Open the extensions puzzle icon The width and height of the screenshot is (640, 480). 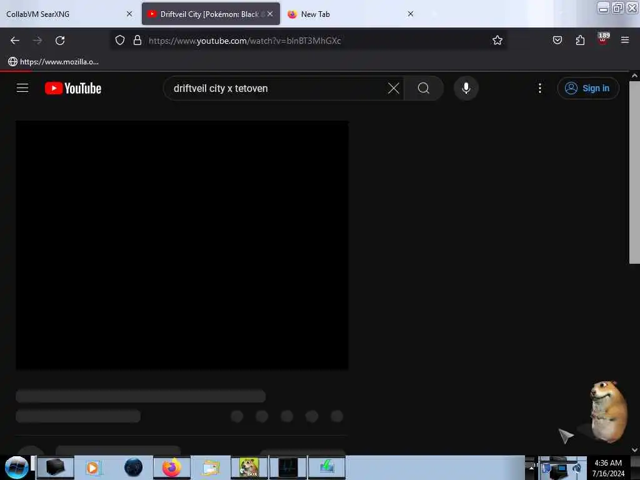(580, 41)
